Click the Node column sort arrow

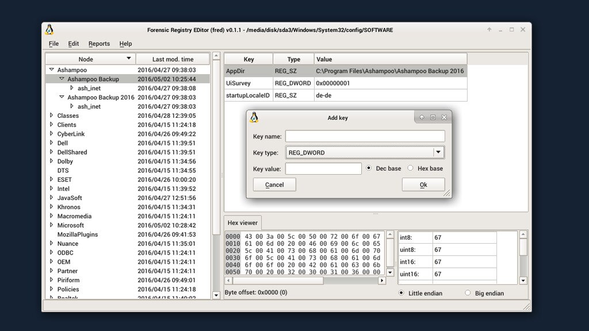129,59
